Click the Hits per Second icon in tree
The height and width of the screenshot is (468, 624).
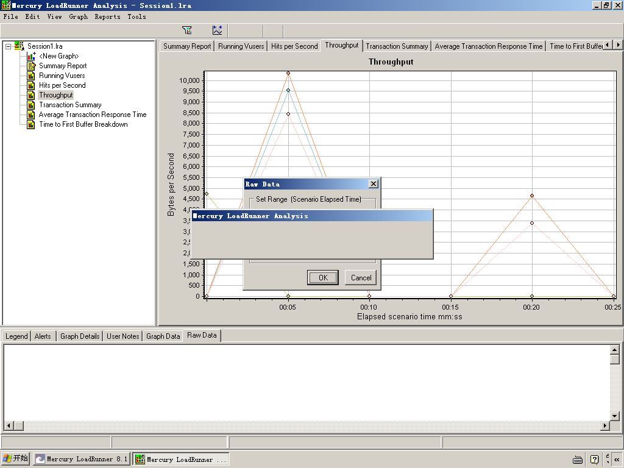pyautogui.click(x=31, y=85)
